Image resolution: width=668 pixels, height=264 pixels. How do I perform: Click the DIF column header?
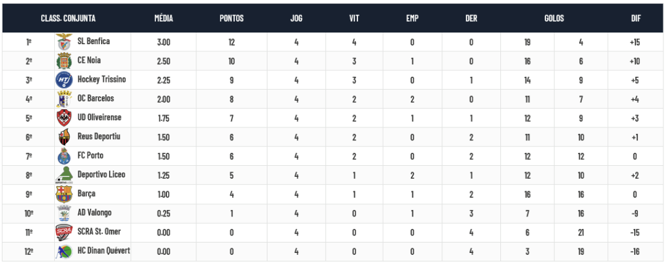636,18
